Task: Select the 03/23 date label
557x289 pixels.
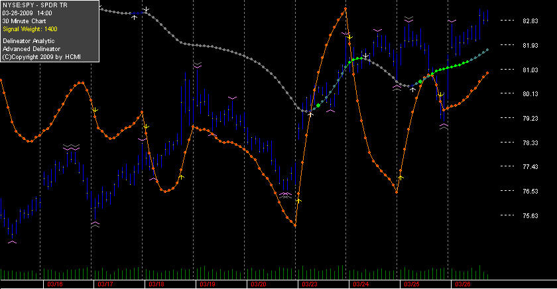Action: [x=310, y=284]
